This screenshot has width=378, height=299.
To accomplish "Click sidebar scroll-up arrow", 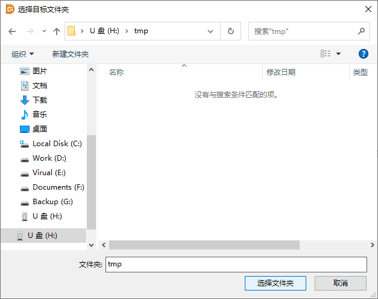I will click(x=91, y=70).
